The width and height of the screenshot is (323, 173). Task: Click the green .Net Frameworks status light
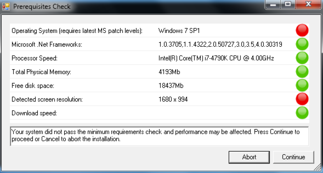click(x=302, y=44)
